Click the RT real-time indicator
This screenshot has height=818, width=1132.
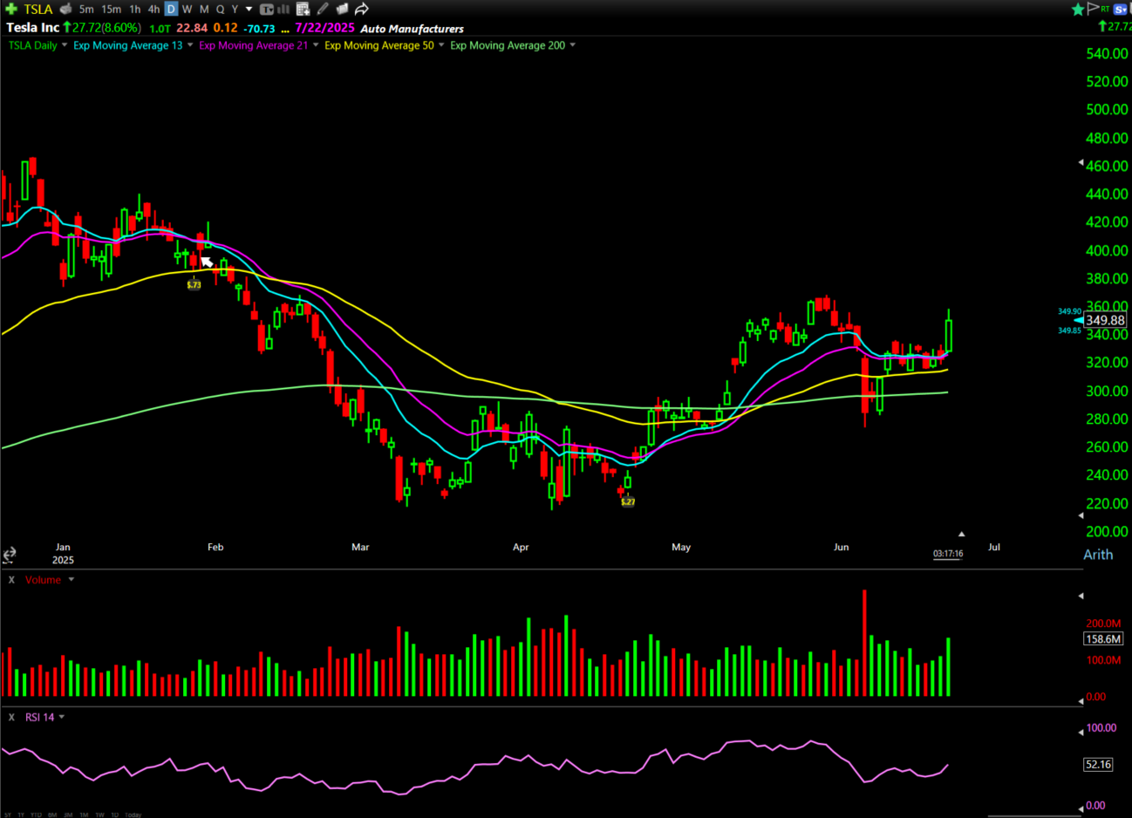1105,9
